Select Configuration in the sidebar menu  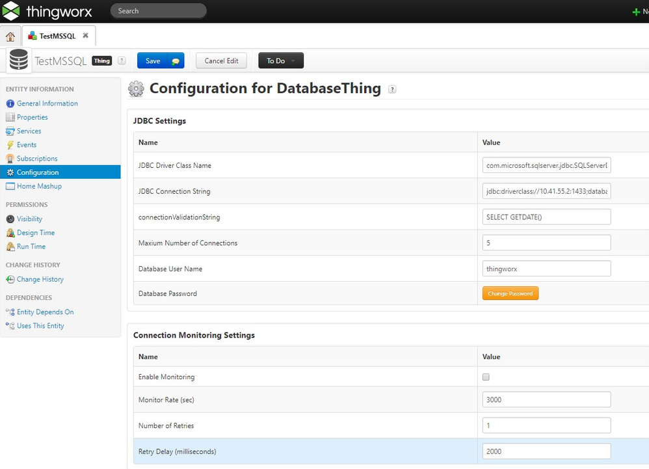click(38, 172)
